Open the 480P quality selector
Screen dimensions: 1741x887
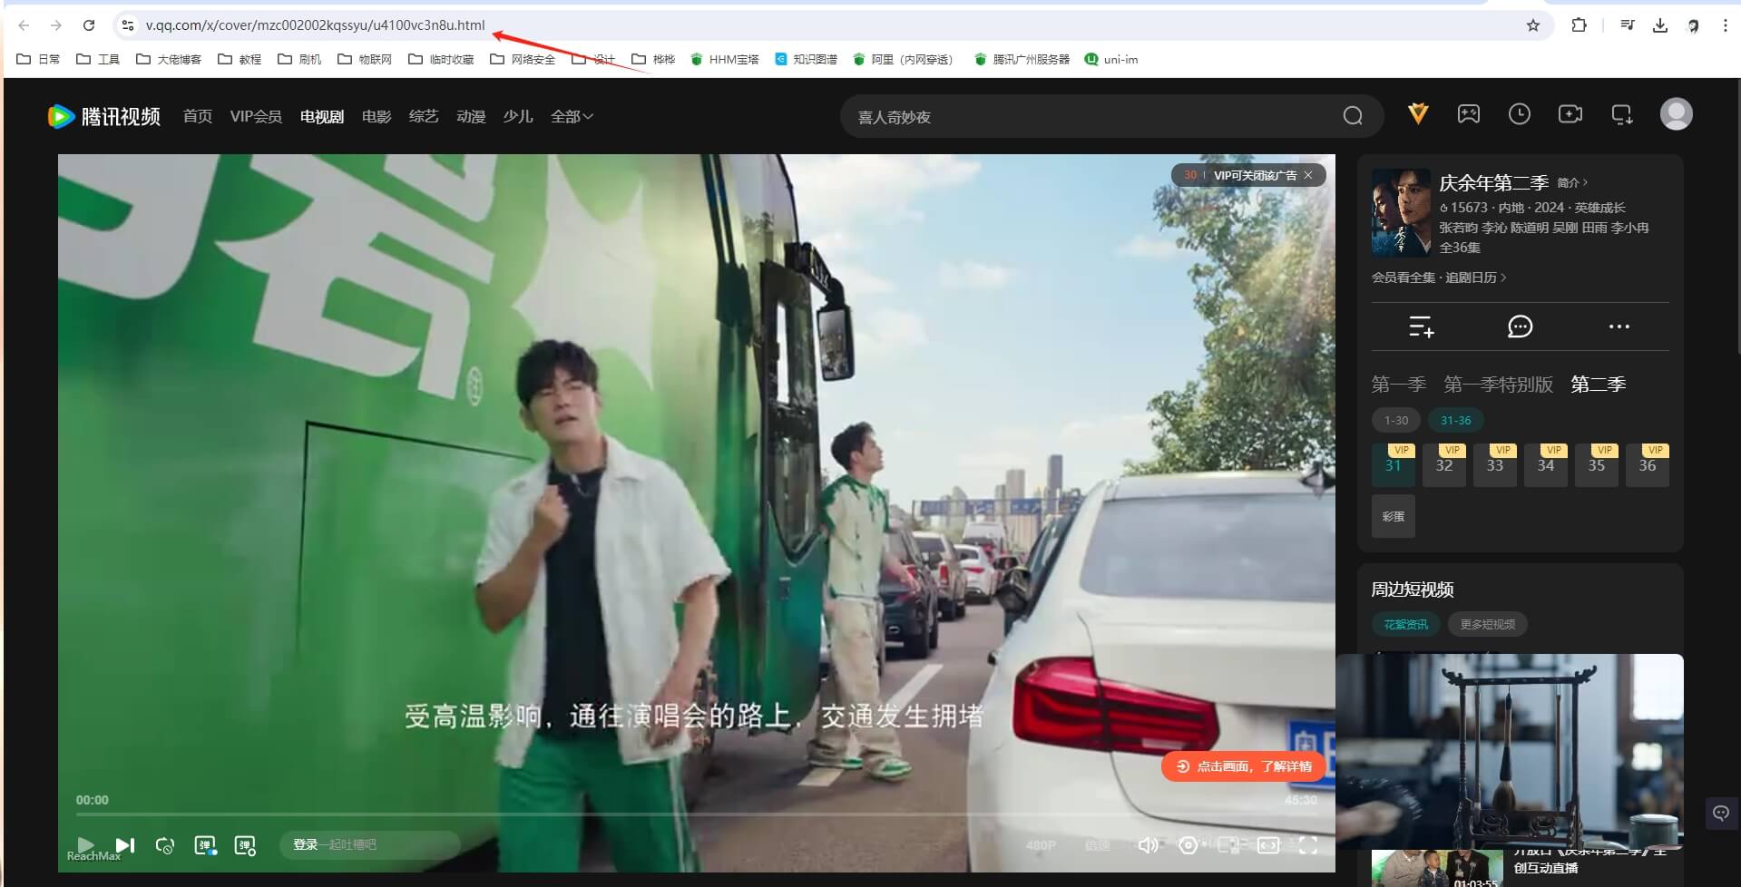(1041, 845)
